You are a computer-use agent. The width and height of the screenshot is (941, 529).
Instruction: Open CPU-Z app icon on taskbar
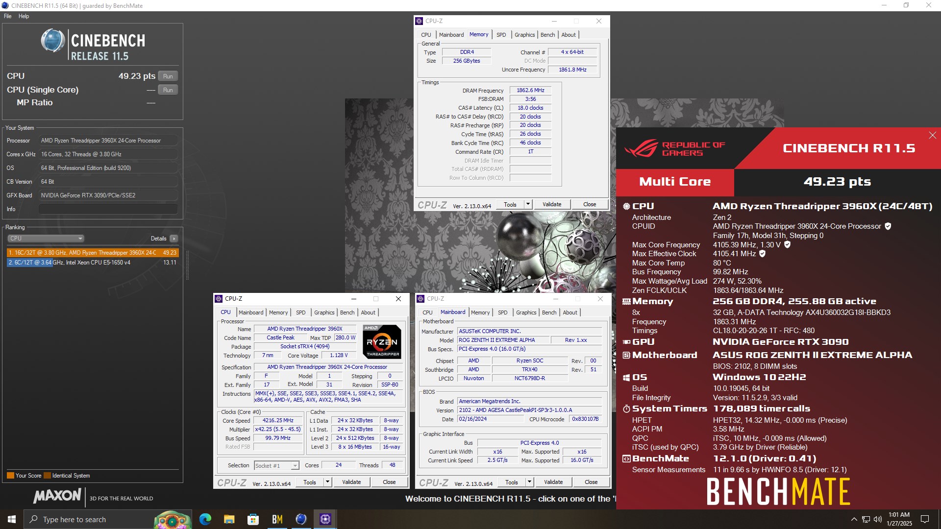325,519
